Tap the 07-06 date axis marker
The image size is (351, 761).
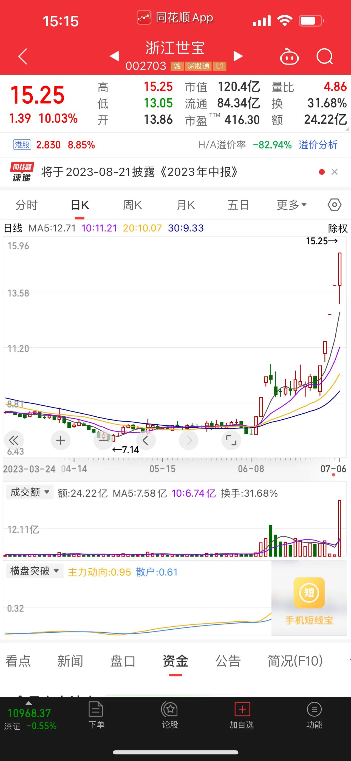click(333, 469)
